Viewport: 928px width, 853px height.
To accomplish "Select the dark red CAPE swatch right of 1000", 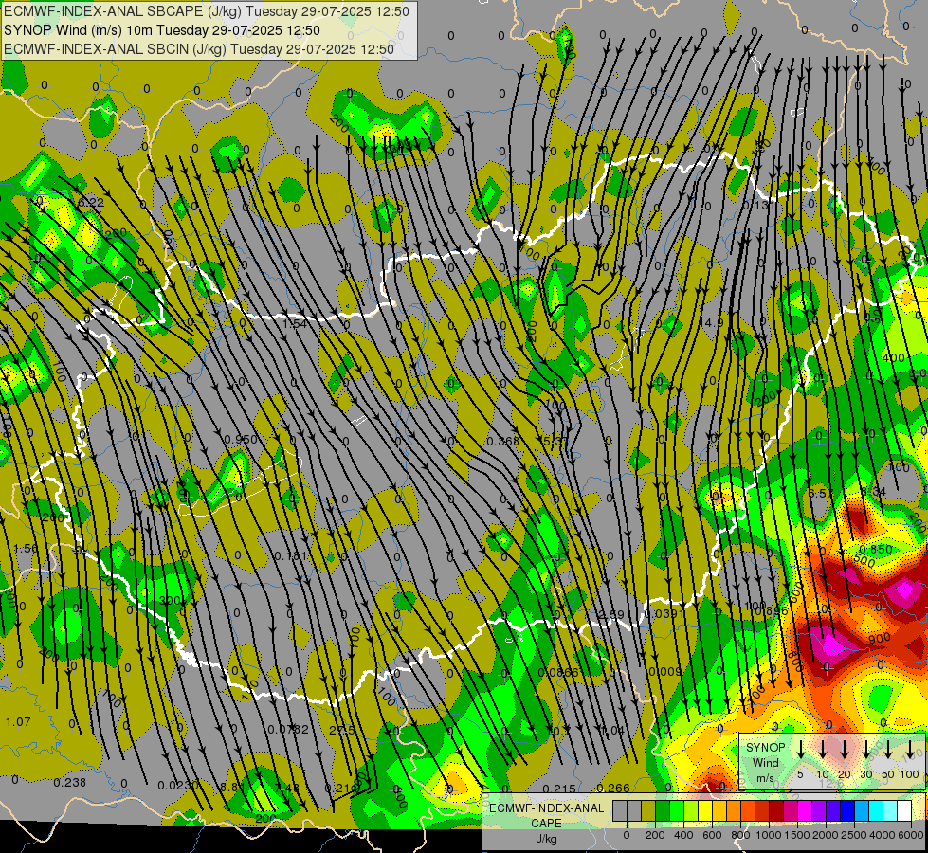I will 777,810.
